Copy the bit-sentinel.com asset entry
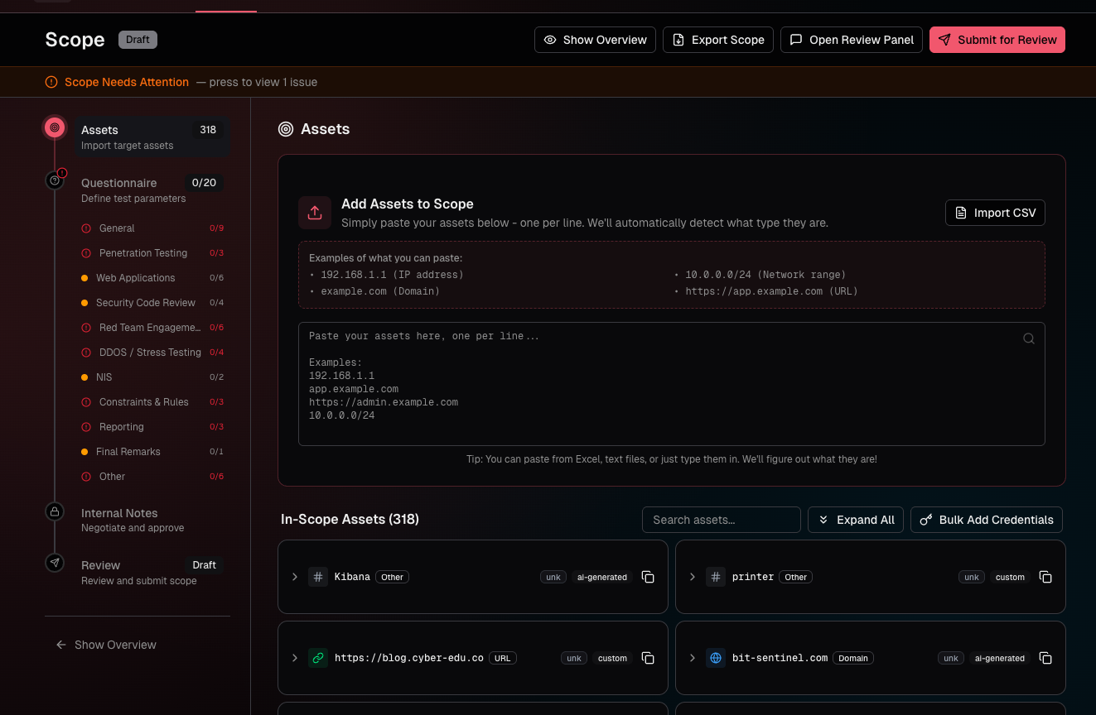This screenshot has height=715, width=1096. [x=1045, y=658]
